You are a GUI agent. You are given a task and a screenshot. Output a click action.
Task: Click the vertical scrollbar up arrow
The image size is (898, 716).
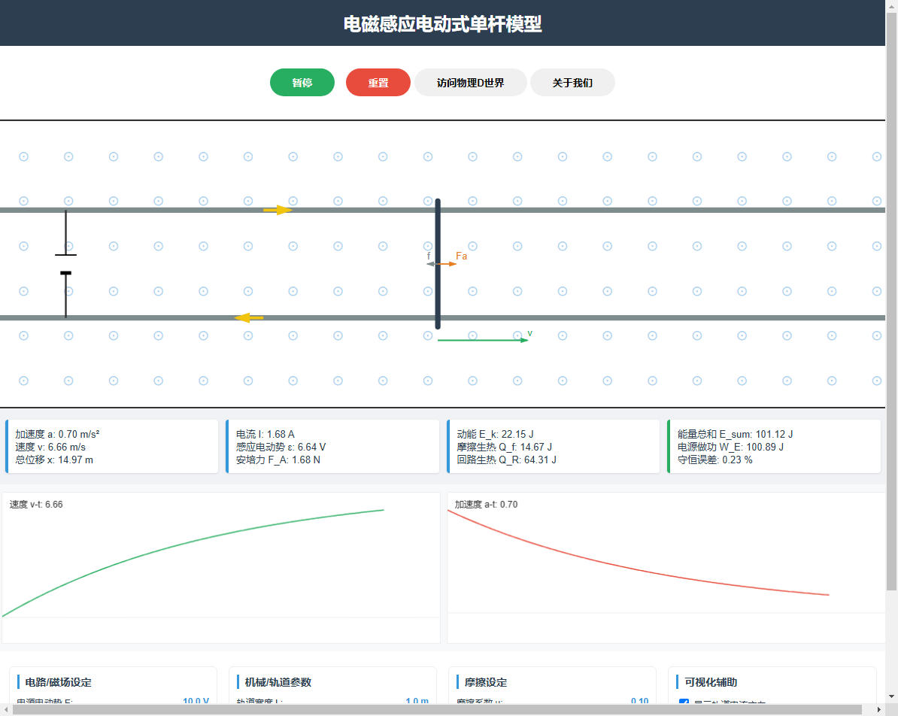pos(891,6)
